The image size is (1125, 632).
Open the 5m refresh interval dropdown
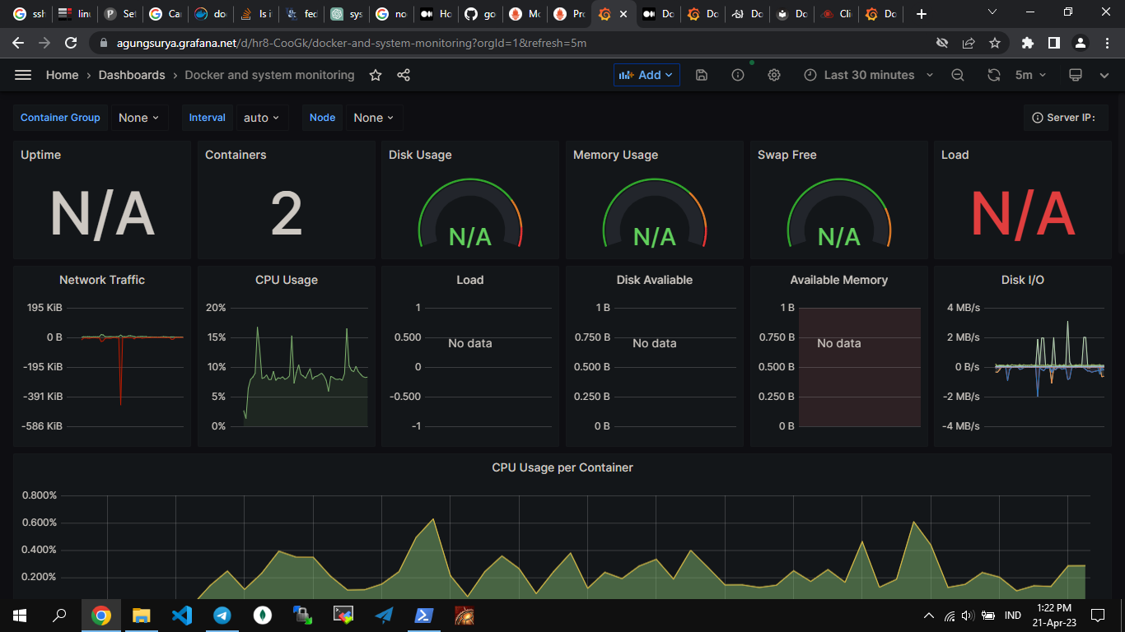pos(1030,75)
